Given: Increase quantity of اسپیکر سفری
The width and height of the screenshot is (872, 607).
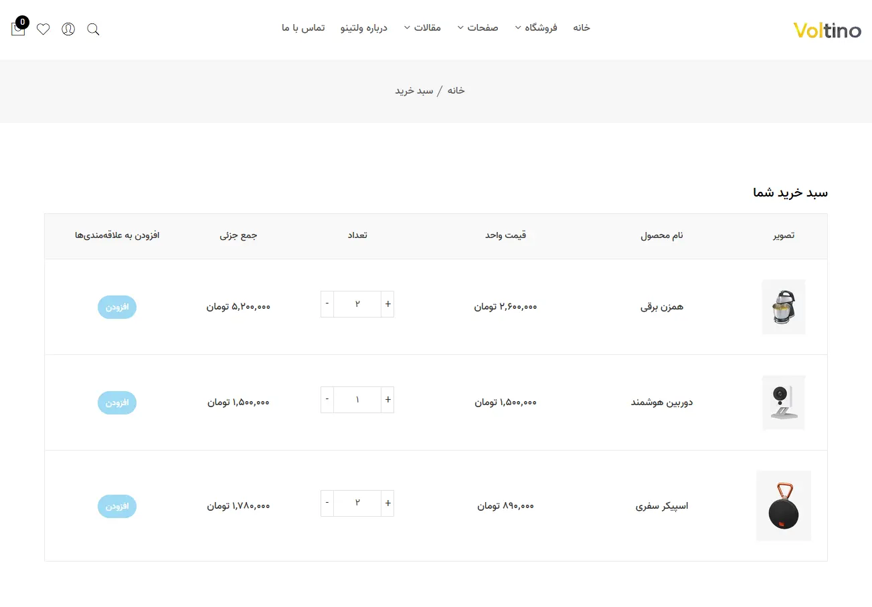Looking at the screenshot, I should tap(387, 503).
